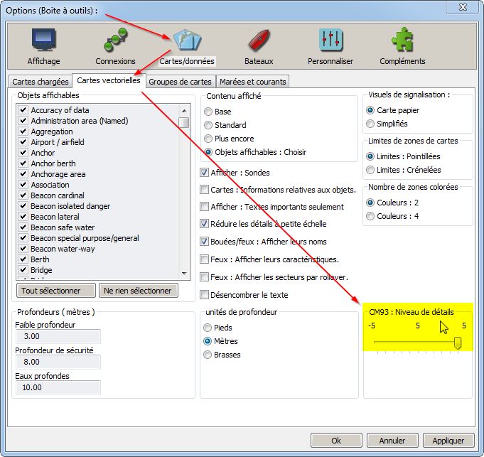This screenshot has height=457, width=484.
Task: Switch to Cartes chargées tab
Action: 39,82
